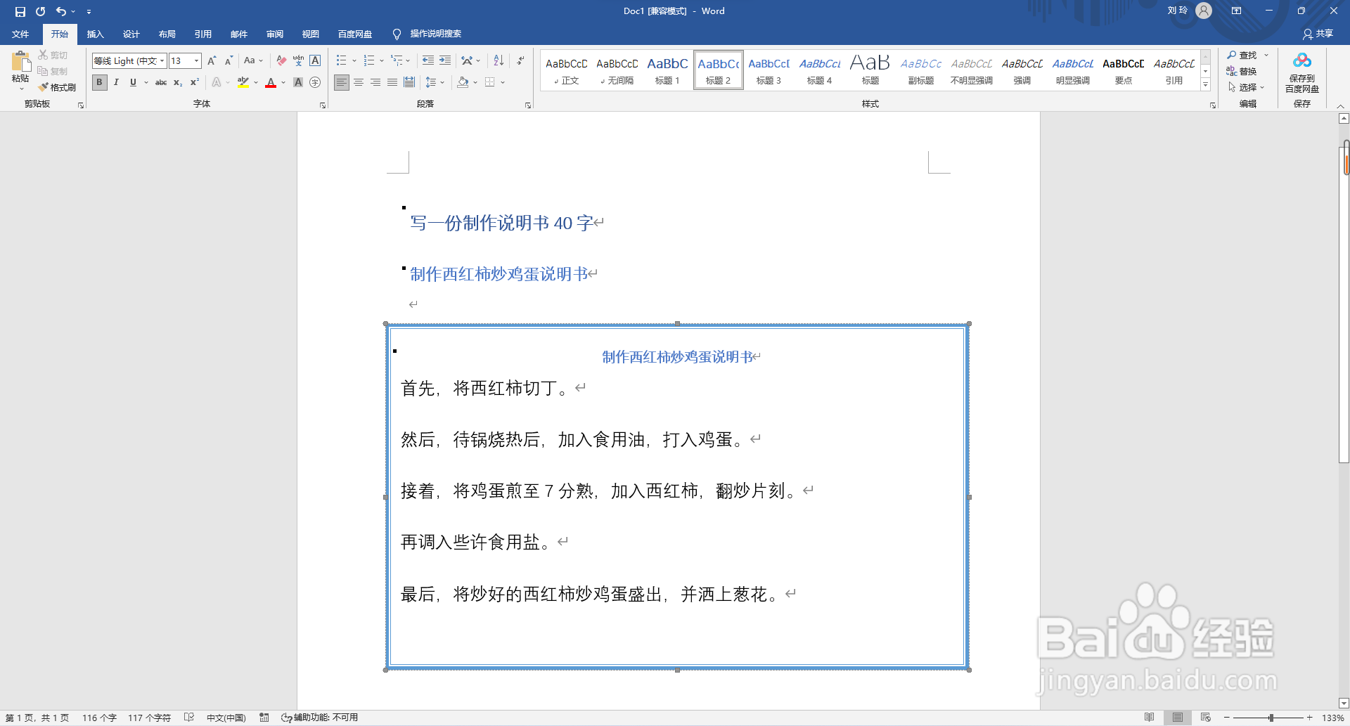
Task: Apply yellow text highlight color
Action: pos(243,82)
